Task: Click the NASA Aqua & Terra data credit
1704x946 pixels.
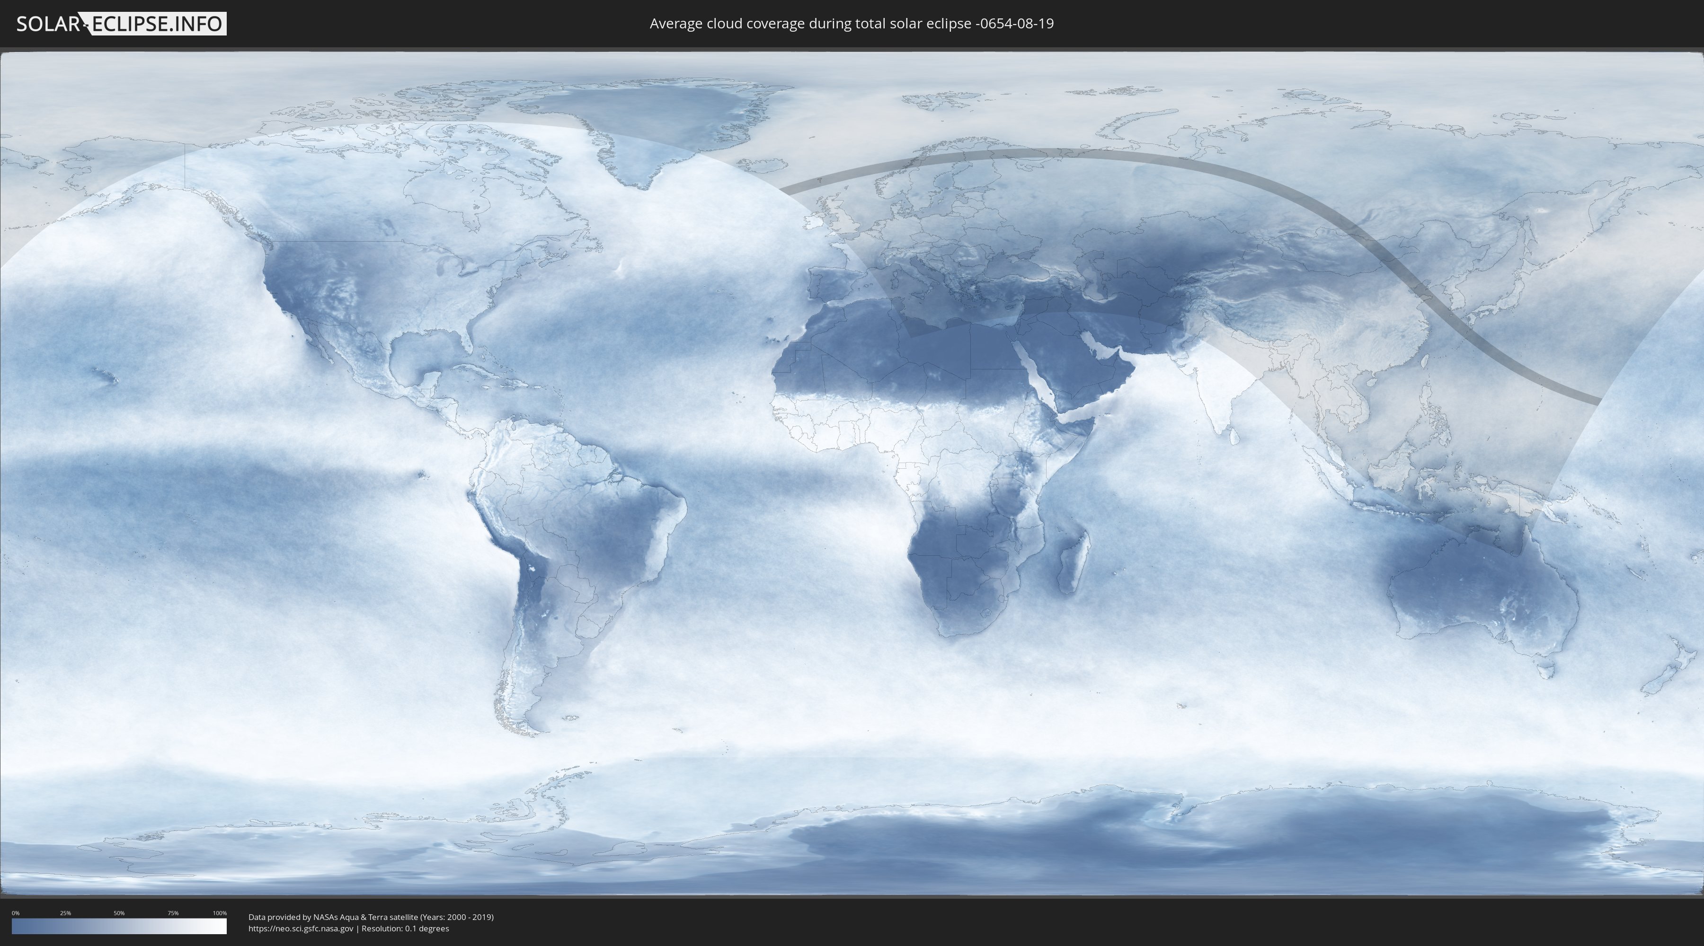Action: pyautogui.click(x=371, y=917)
